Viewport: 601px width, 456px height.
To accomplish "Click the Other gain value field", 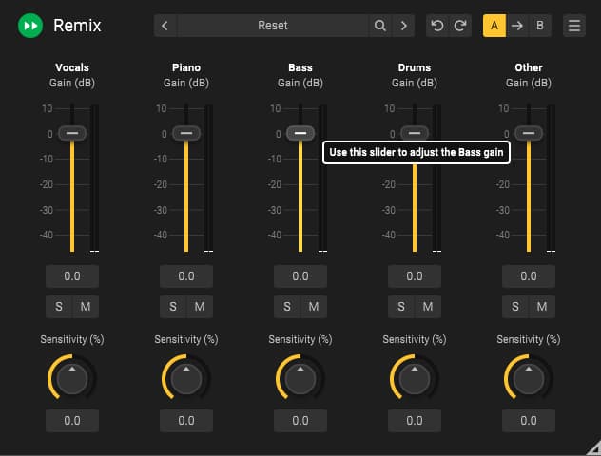I will [x=529, y=276].
